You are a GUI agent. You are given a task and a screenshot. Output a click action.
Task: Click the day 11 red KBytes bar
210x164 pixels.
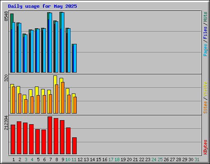(x=75, y=146)
